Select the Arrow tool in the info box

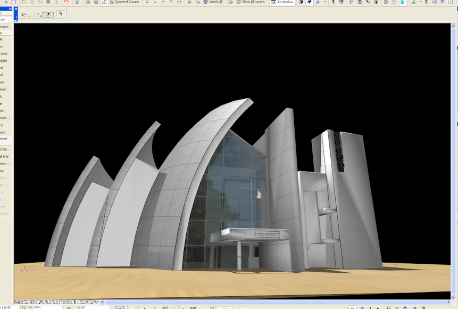pos(61,13)
